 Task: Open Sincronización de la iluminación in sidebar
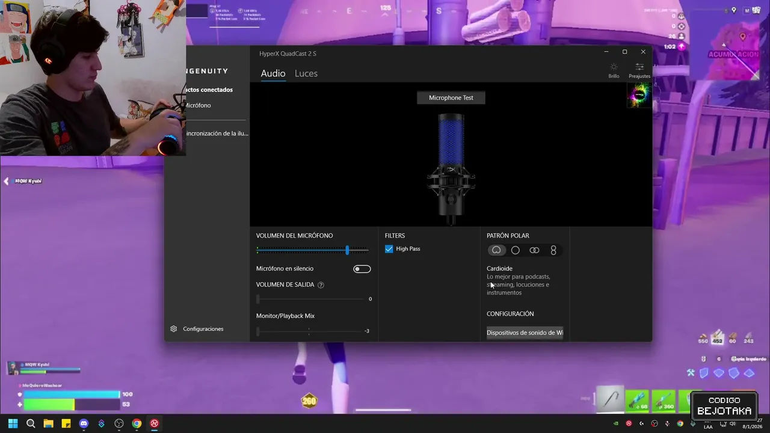point(217,134)
